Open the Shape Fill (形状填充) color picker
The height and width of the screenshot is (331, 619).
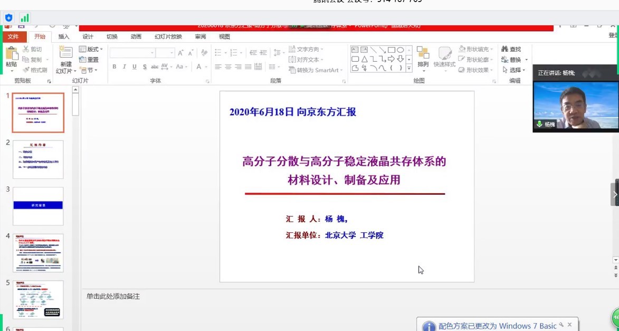click(x=476, y=49)
